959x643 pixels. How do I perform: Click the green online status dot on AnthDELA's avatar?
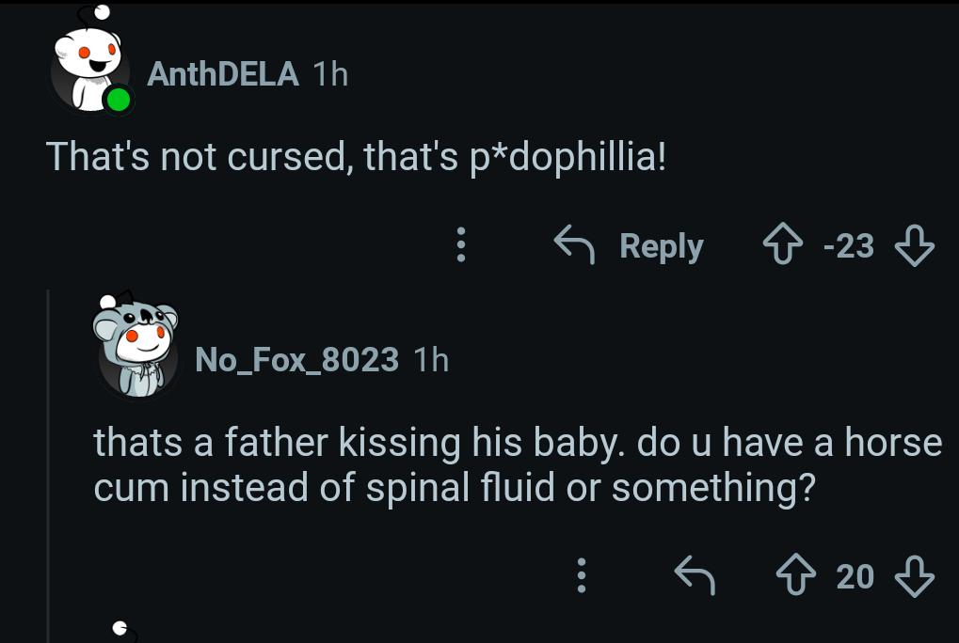tap(120, 98)
